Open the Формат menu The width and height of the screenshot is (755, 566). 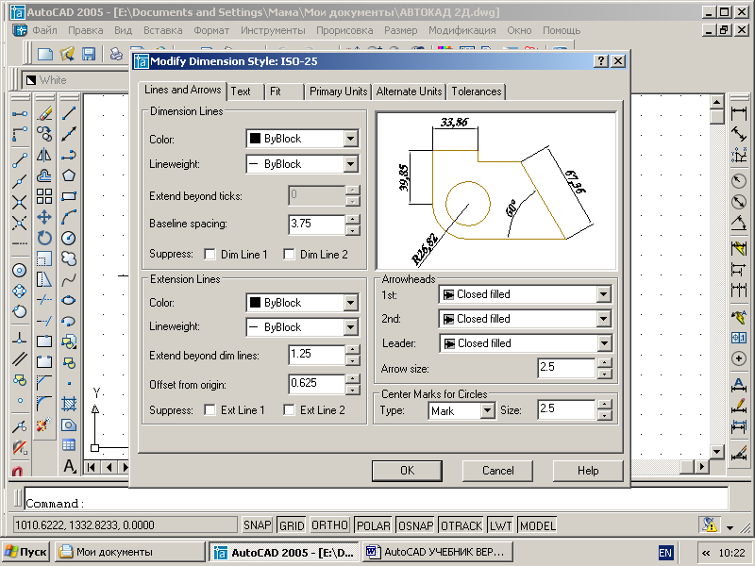(x=211, y=30)
